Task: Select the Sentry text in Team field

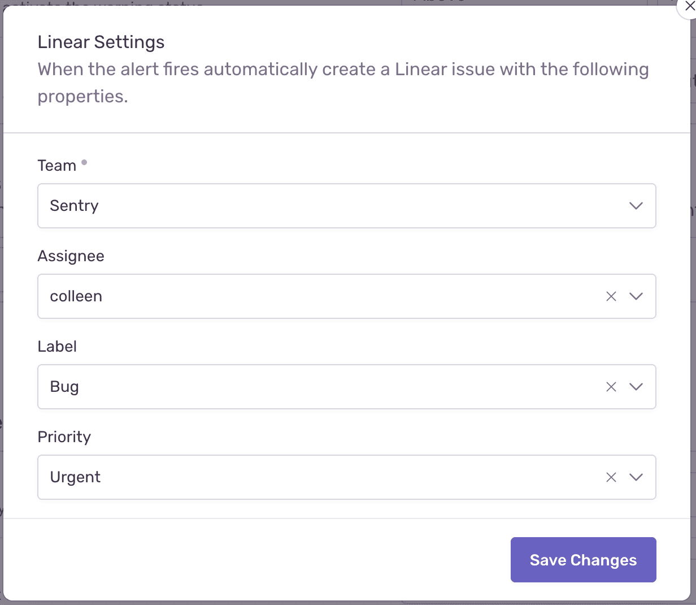Action: click(x=74, y=206)
